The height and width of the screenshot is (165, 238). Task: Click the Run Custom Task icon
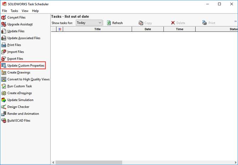pos(4,86)
